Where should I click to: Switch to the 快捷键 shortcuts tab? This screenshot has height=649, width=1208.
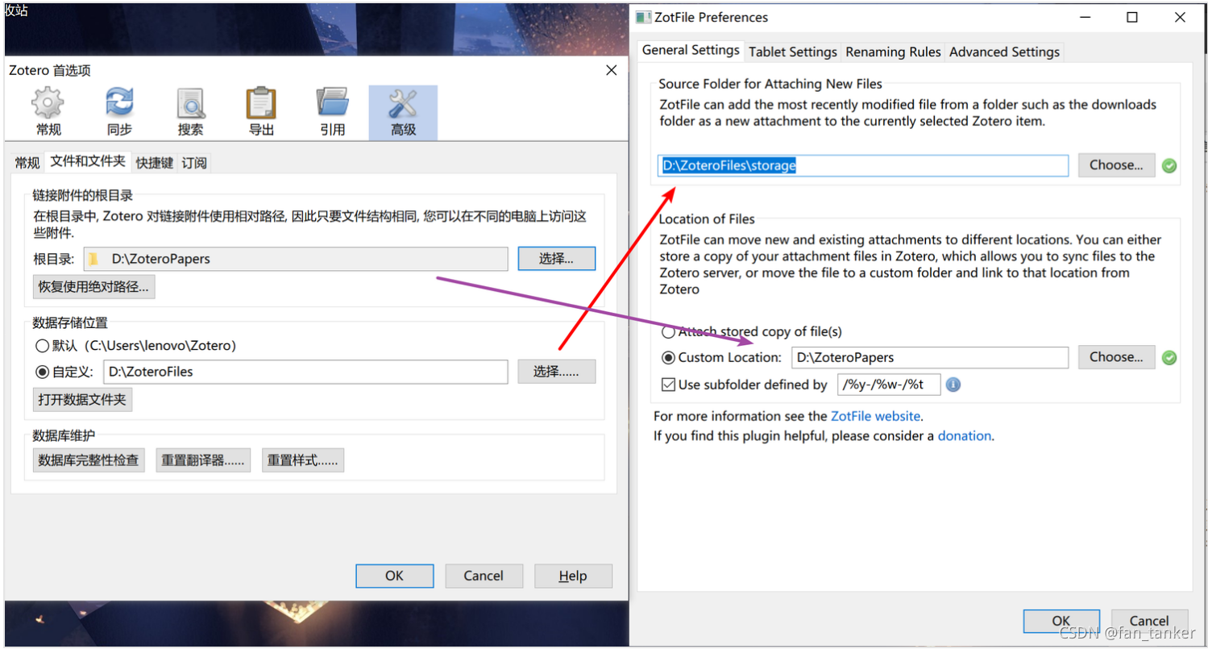coord(155,163)
